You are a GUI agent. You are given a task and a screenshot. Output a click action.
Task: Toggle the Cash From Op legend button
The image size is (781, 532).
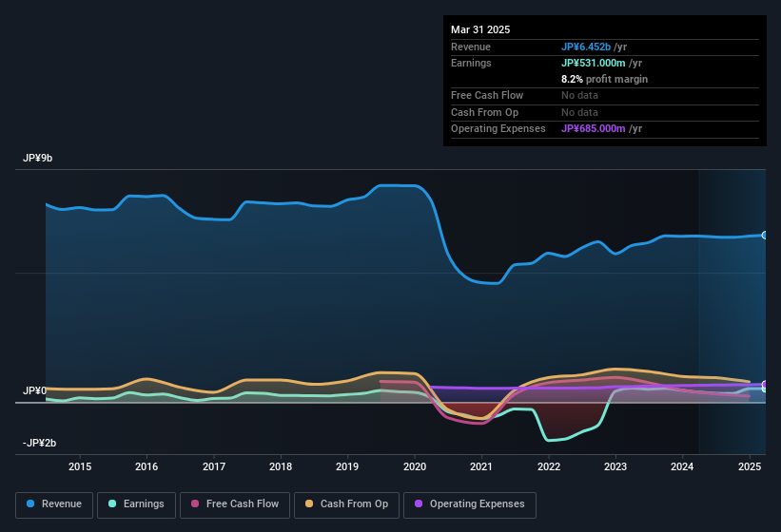pyautogui.click(x=346, y=504)
